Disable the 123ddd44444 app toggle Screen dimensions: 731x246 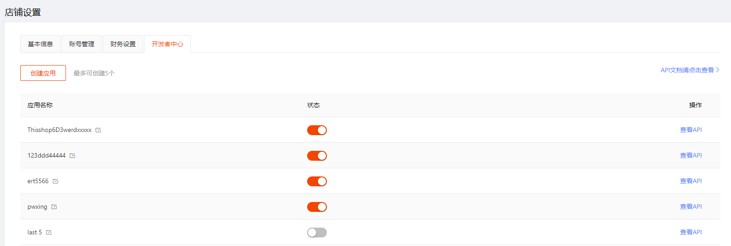pos(317,156)
